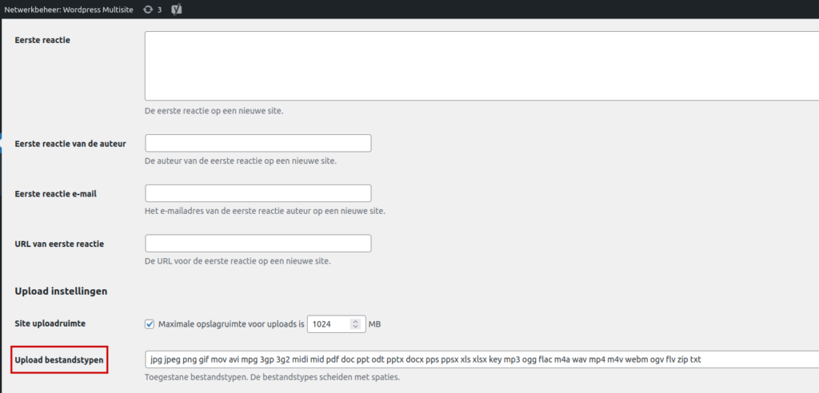Screen dimensions: 819x393
Task: Click description 'De eerste reactie op een nieuwe site.'
Action: pyautogui.click(x=214, y=111)
